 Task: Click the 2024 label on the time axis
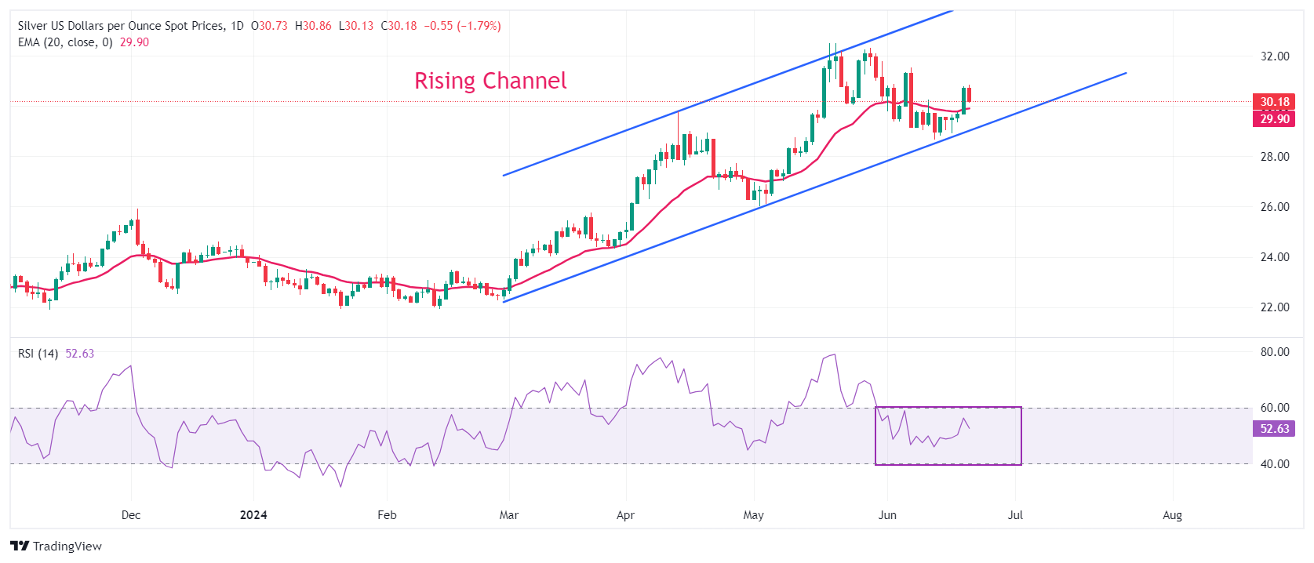pos(253,515)
